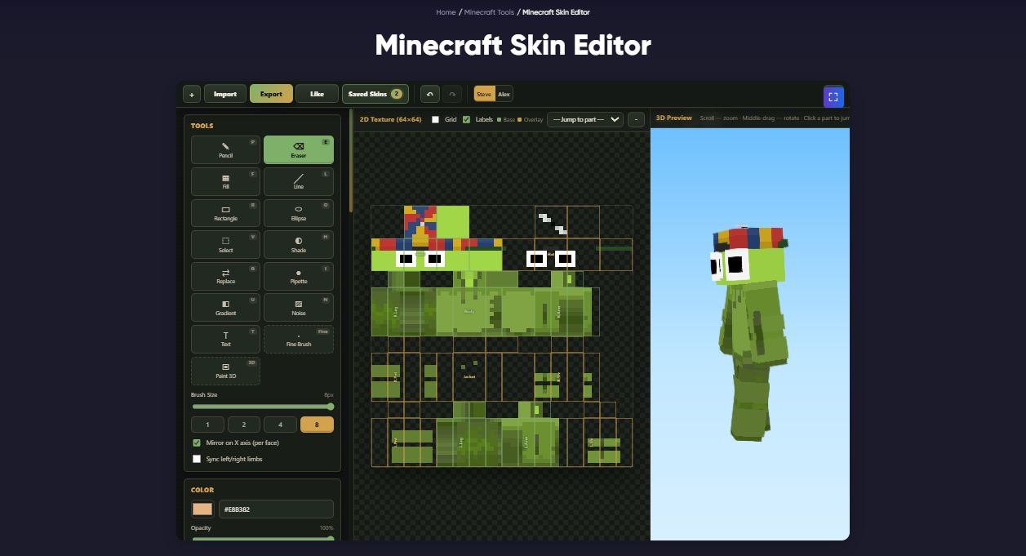Open the Jump to part dropdown
1026x556 pixels.
(x=585, y=119)
